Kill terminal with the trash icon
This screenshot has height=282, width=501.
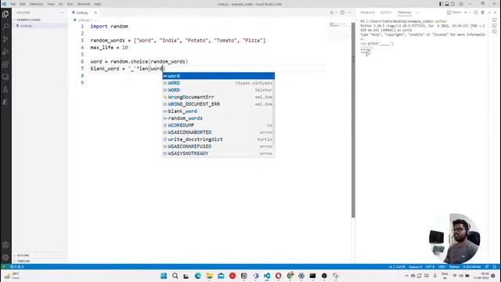(482, 13)
